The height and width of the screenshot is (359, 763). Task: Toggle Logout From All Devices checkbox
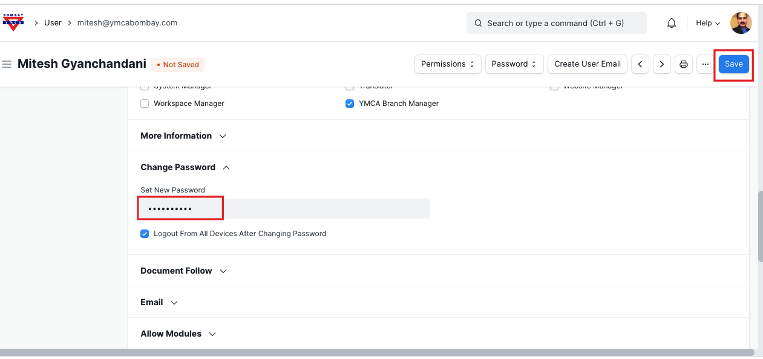coord(145,234)
